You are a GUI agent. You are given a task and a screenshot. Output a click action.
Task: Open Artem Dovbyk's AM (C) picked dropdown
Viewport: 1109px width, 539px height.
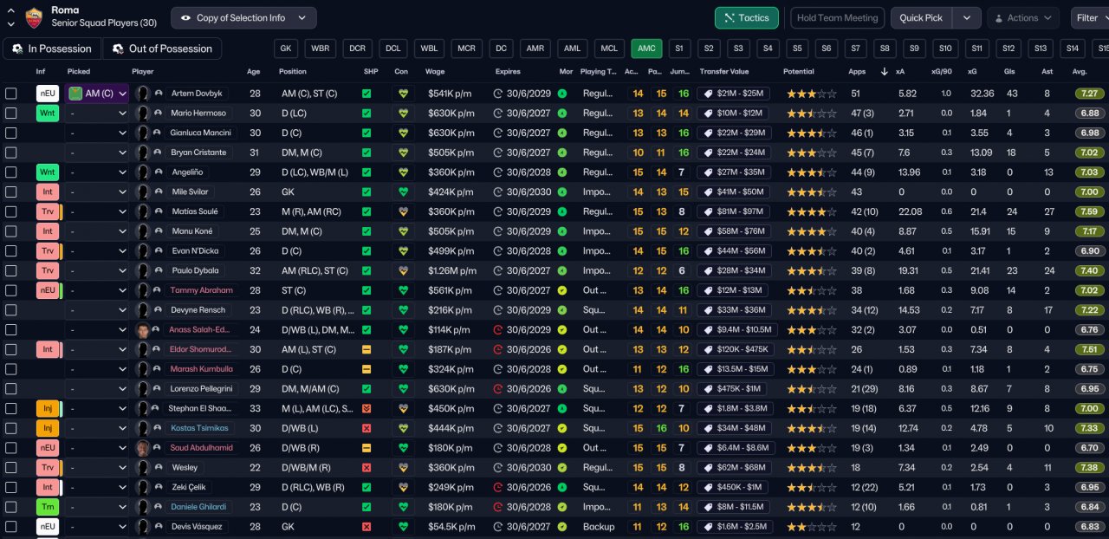click(x=97, y=93)
